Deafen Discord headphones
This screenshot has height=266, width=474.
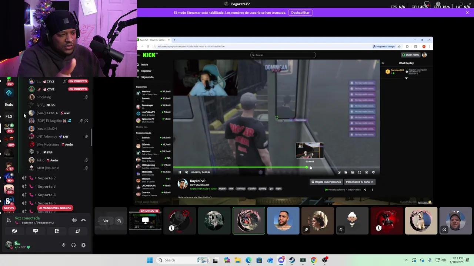point(73,245)
